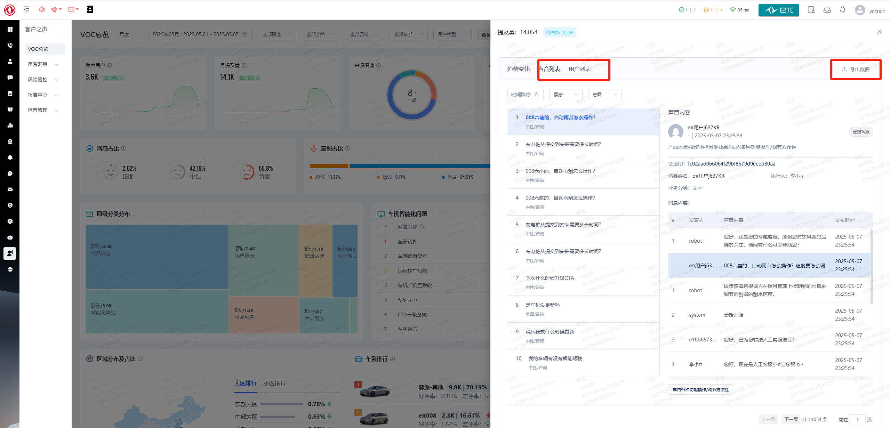The width and height of the screenshot is (890, 428).
Task: Open the inbox tray icon in header
Action: pyautogui.click(x=827, y=10)
